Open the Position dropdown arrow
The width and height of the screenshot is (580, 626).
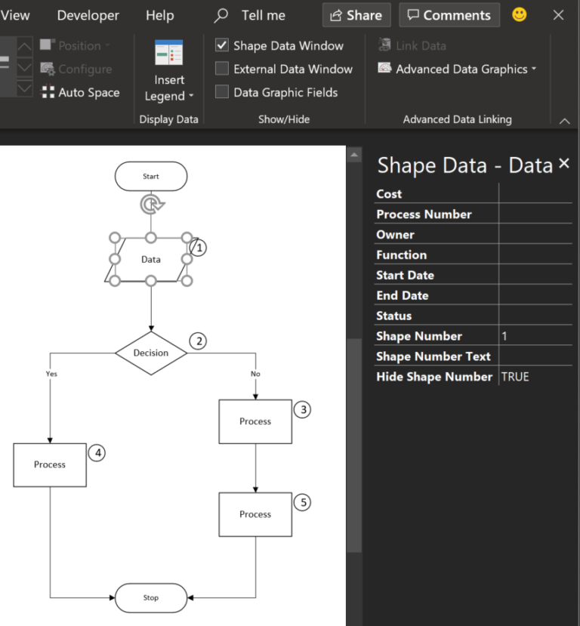107,45
